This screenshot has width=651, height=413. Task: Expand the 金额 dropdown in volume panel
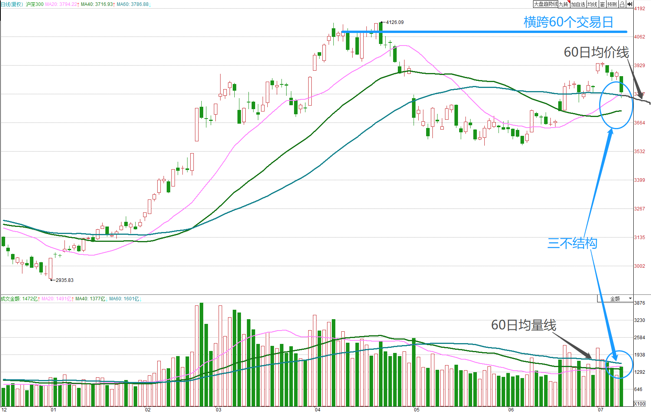click(x=615, y=299)
